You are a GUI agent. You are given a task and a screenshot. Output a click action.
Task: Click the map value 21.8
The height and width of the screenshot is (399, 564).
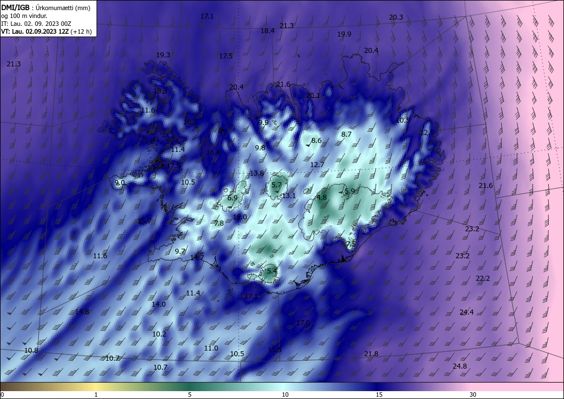pos(371,354)
